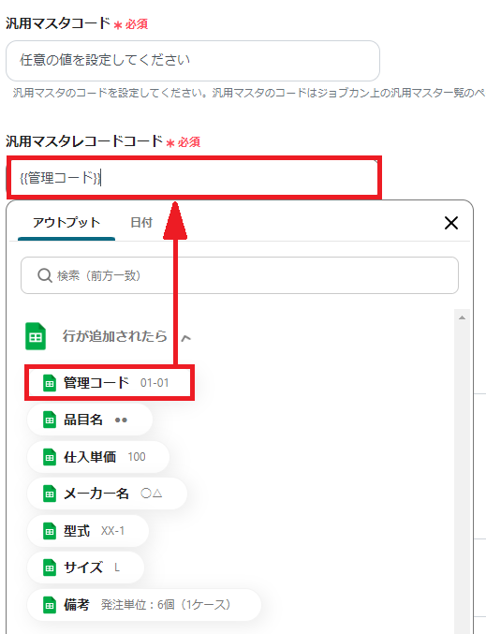This screenshot has height=634, width=486.
Task: Click the 行が追加されたら section heading
Action: click(114, 336)
